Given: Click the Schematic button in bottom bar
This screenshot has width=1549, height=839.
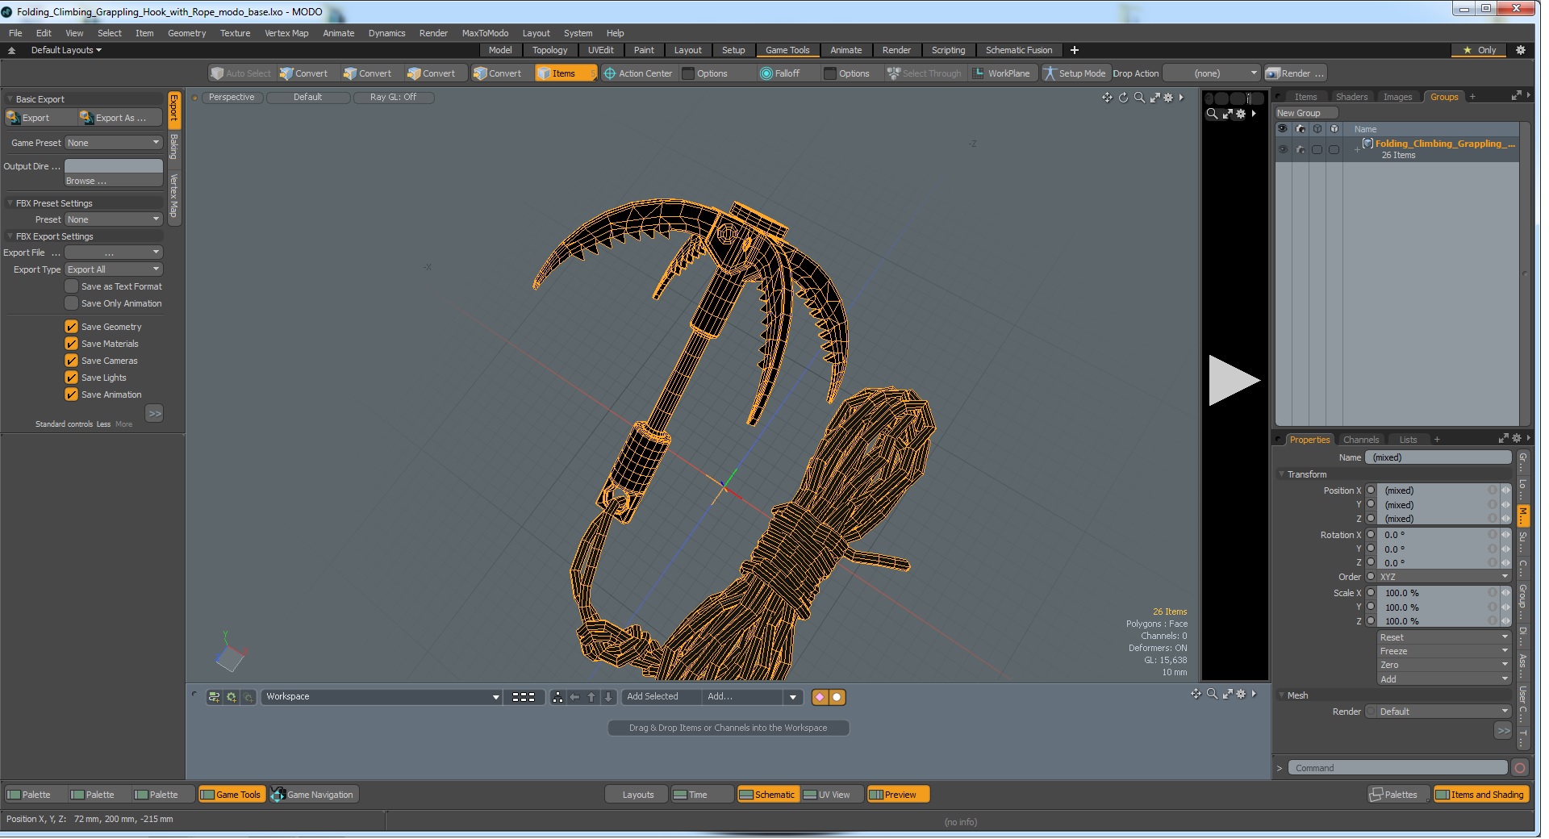Looking at the screenshot, I should 767,795.
